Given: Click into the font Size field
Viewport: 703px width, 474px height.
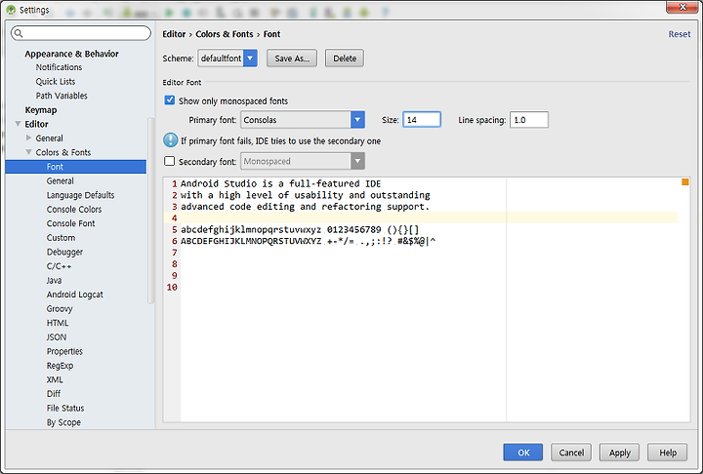Looking at the screenshot, I should 422,120.
